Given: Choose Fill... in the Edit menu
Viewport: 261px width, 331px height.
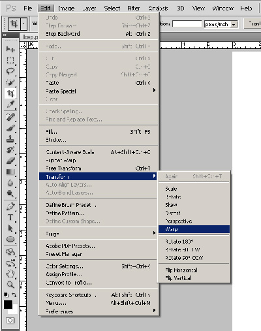Looking at the screenshot, I should (x=99, y=132).
